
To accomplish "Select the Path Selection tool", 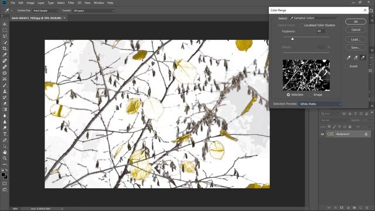I will click(5, 146).
